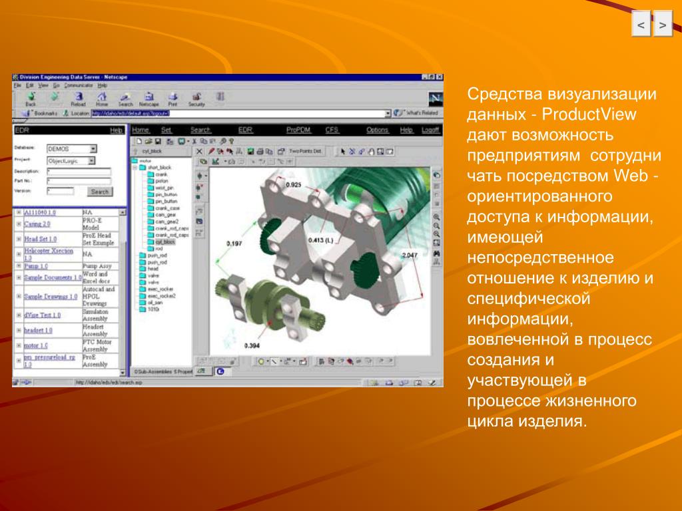Click the Stop traffic-light icon

tap(220, 97)
